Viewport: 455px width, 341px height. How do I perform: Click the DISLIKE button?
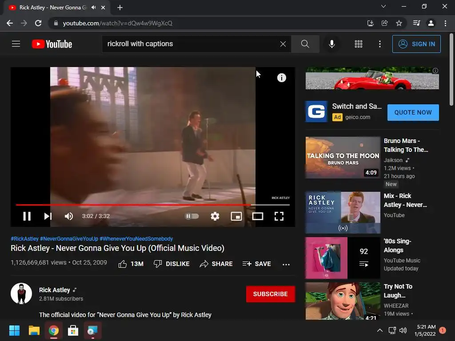tap(172, 264)
